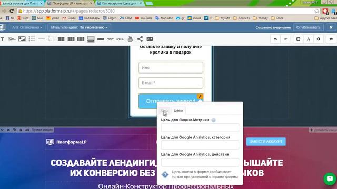Viewport: 337px width, 189px height.
Task: Open the Money bookmarks folder
Action: [261, 18]
